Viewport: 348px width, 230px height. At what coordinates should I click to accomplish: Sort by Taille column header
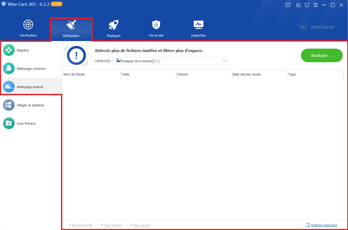[x=148, y=74]
